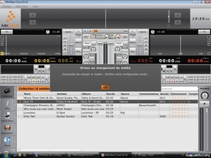Sort the list by Durée column

(x=113, y=94)
